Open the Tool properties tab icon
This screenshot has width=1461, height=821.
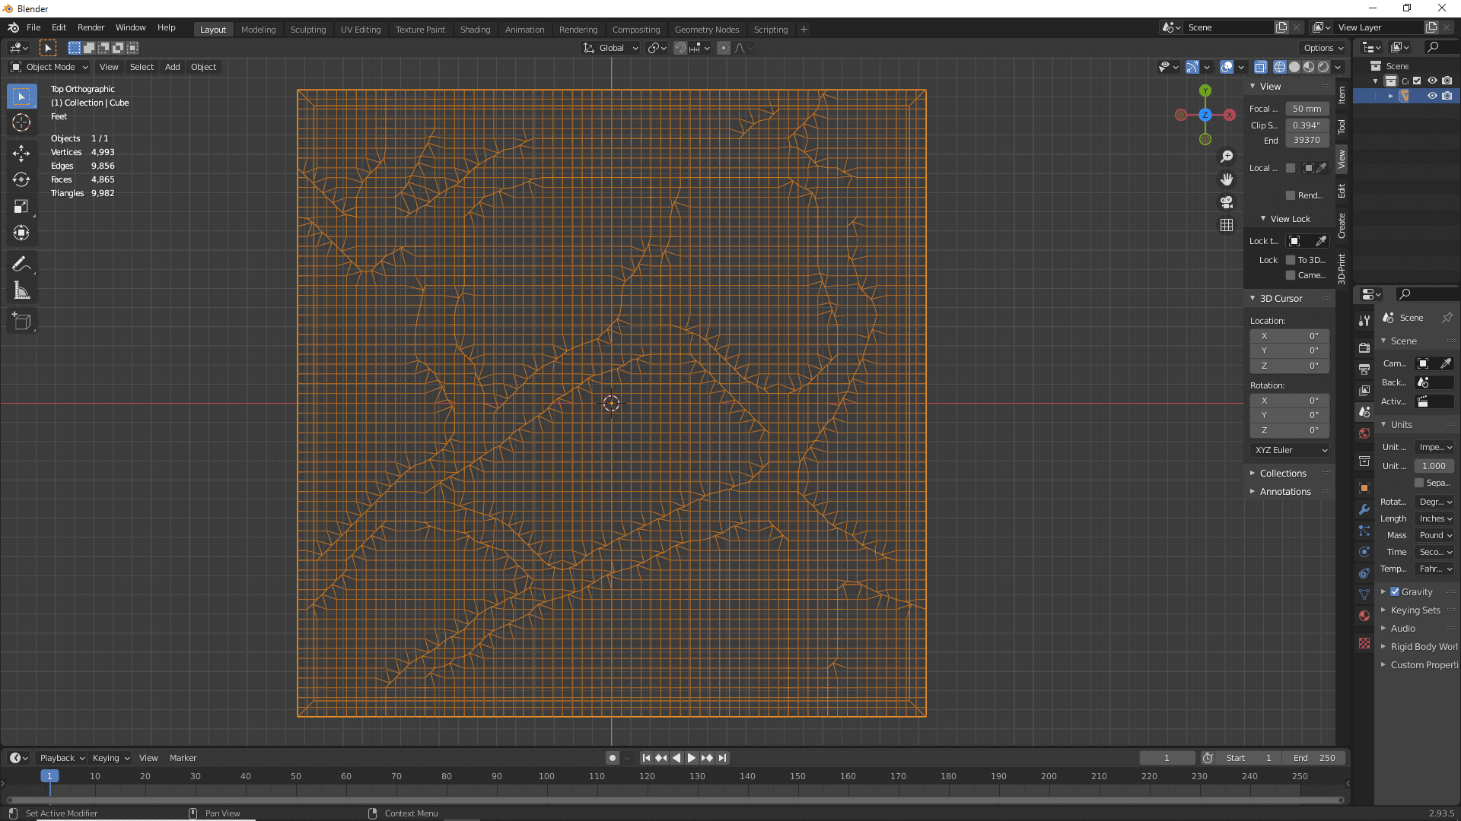coord(1364,321)
